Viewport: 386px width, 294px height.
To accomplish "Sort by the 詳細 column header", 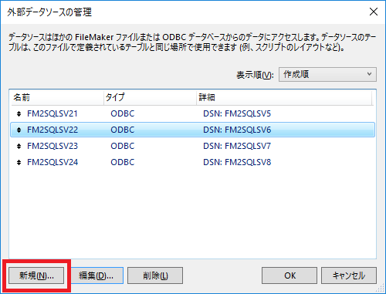I will pos(284,97).
